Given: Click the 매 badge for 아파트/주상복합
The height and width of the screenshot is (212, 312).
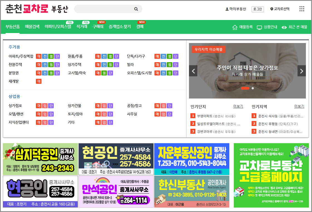Looking at the screenshot, I should point(39,56).
